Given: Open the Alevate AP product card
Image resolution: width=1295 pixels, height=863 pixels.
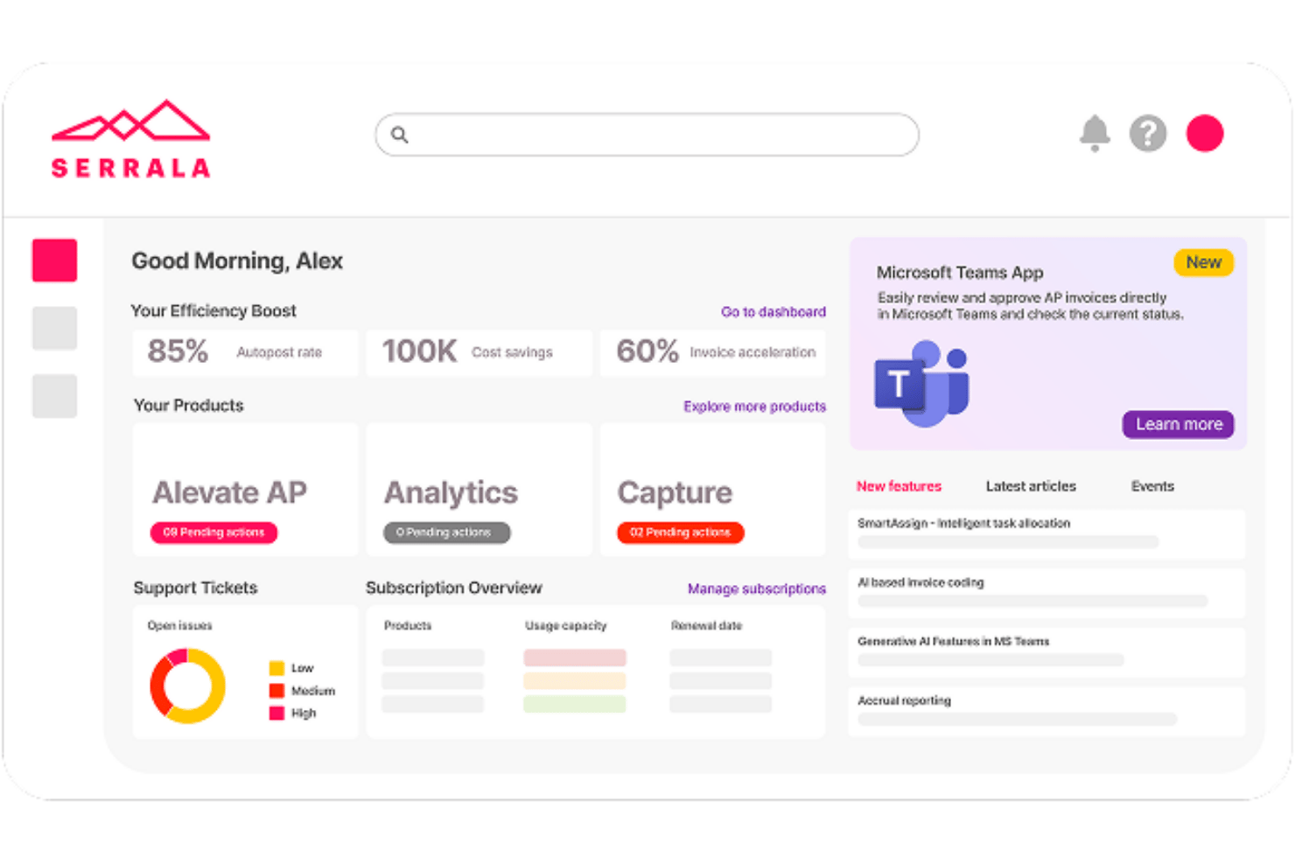Looking at the screenshot, I should [245, 490].
